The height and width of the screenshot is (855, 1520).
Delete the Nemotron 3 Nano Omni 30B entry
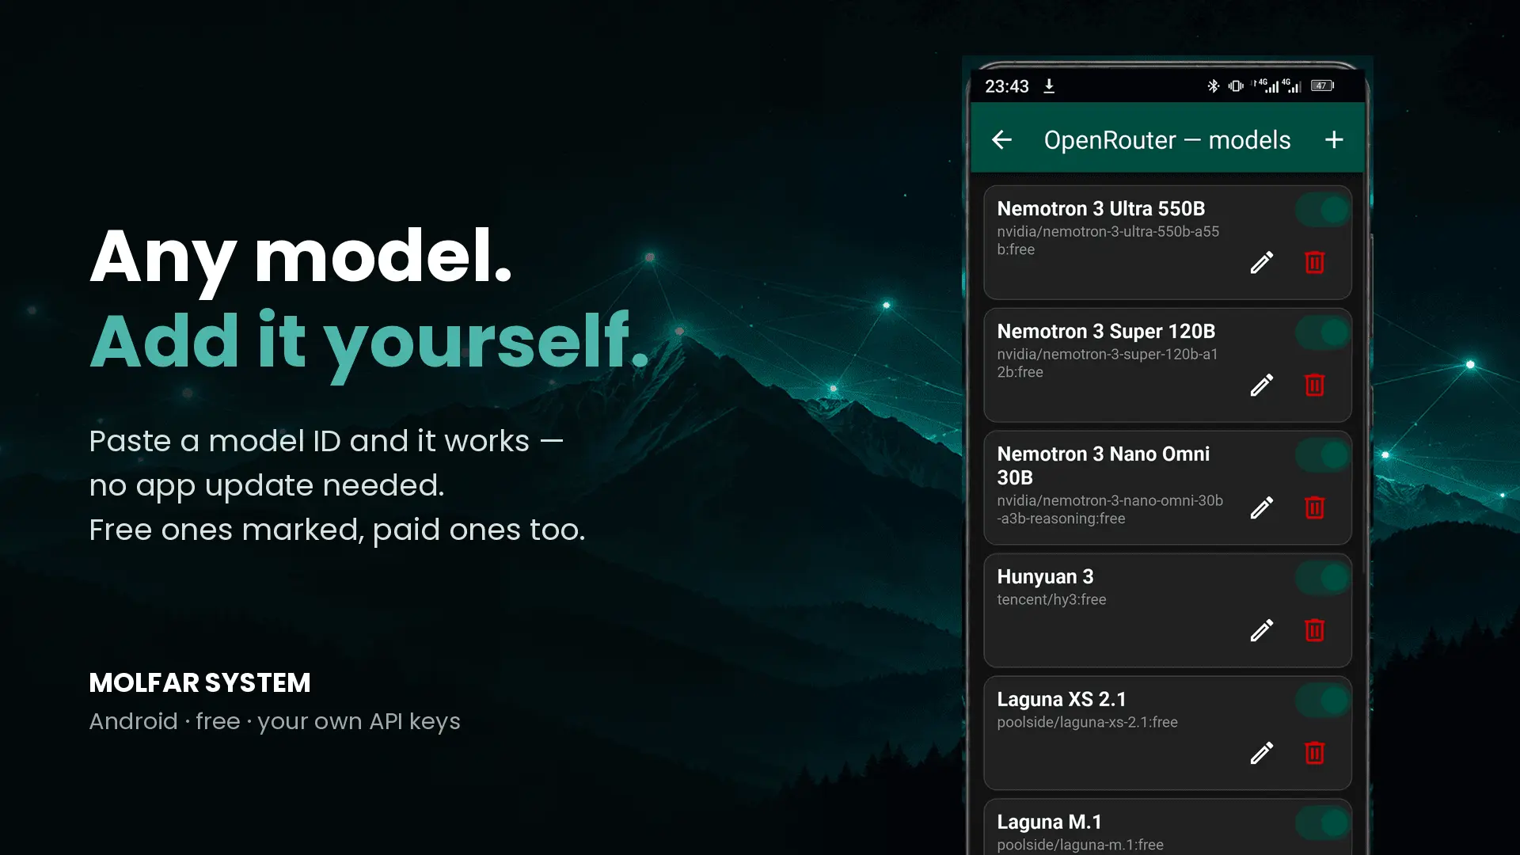click(x=1314, y=507)
